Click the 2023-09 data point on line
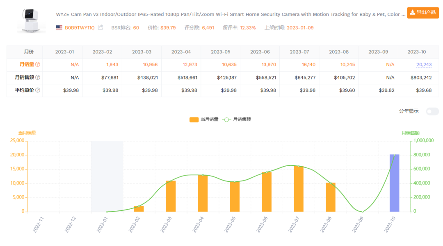 coord(362,212)
